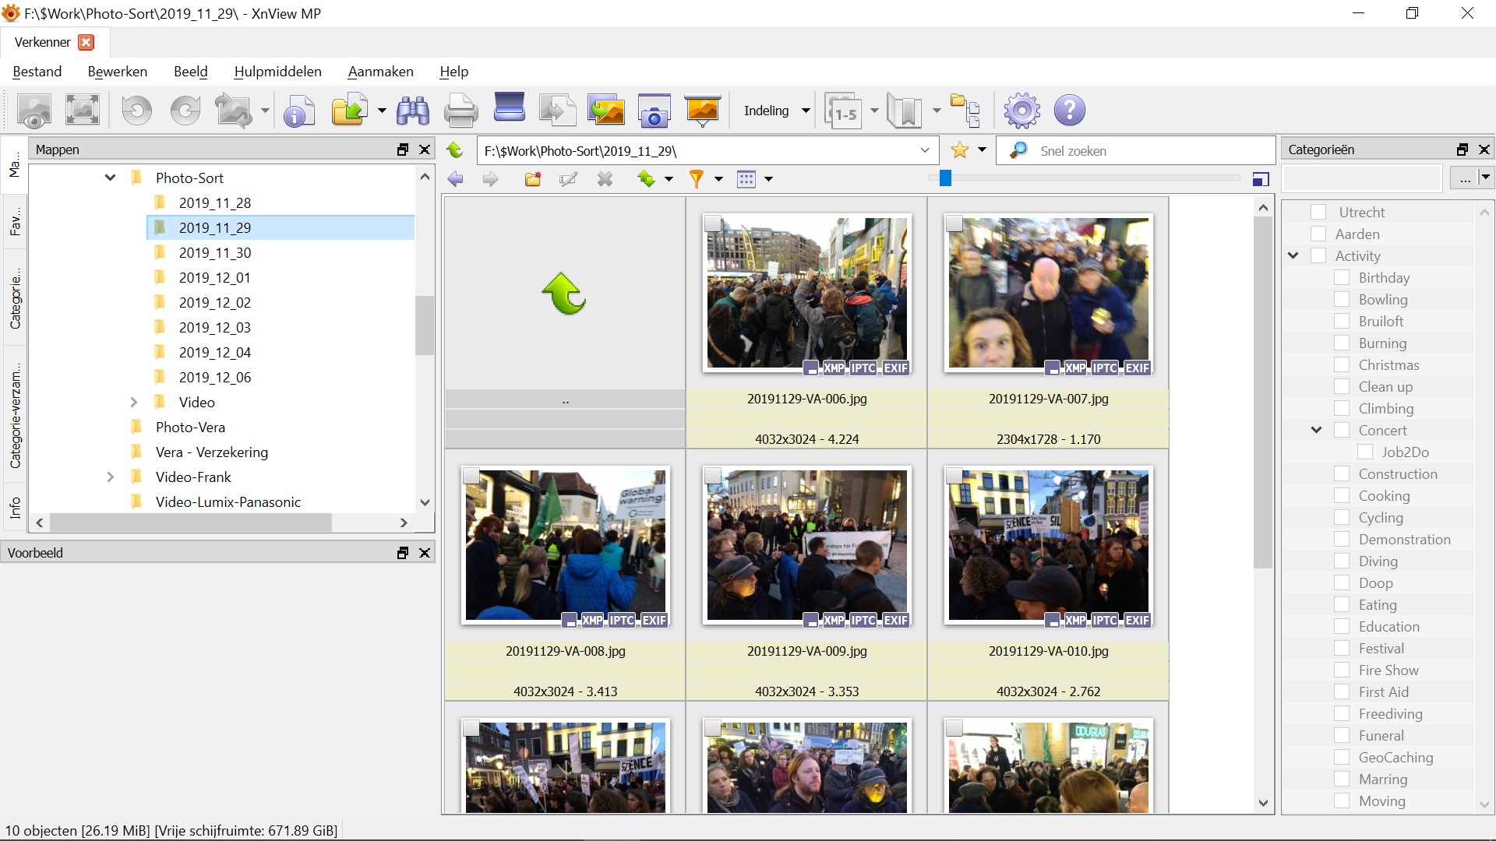Click the screen capture camera icon

tap(654, 111)
